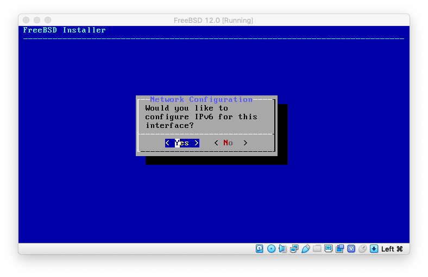Click the FreeBSD 12.0 [Running] title bar
This screenshot has width=428, height=277.
(213, 21)
